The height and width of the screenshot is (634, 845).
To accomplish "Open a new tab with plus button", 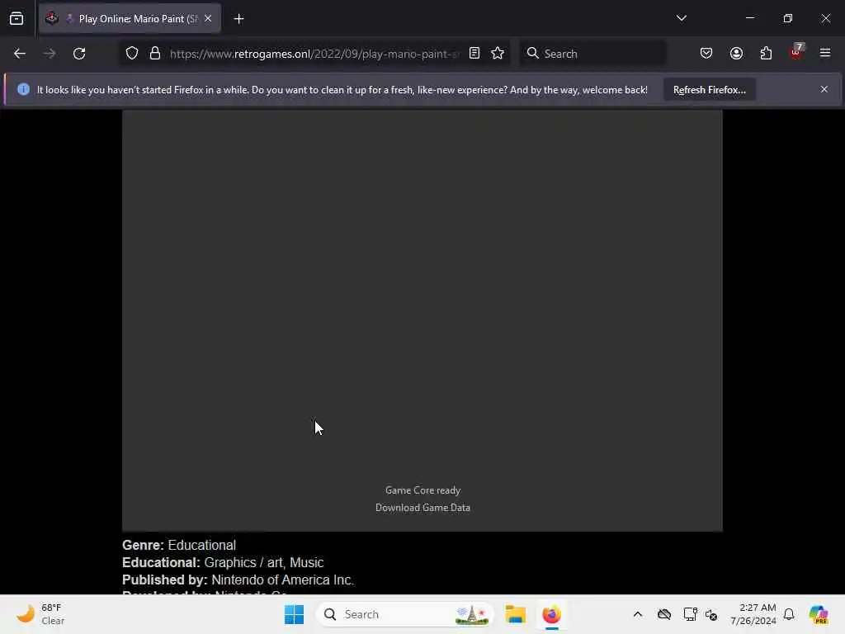I will (238, 19).
